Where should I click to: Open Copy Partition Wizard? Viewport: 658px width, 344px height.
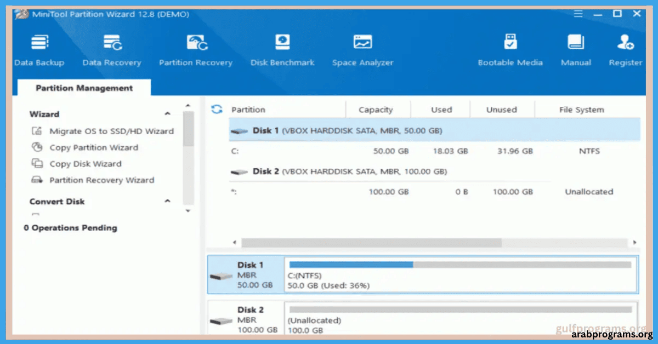[94, 147]
